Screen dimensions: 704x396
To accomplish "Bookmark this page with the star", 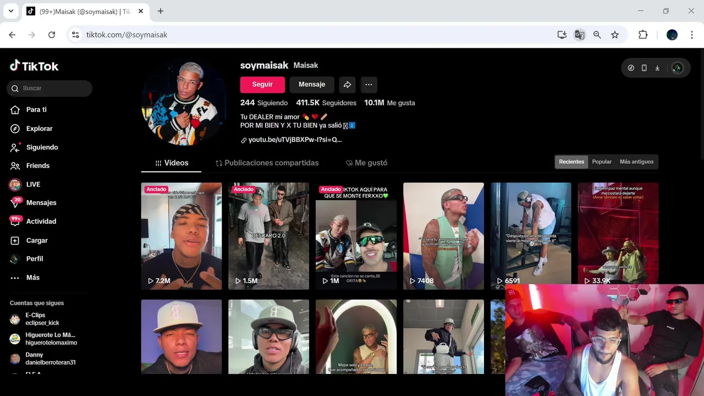I will point(615,35).
